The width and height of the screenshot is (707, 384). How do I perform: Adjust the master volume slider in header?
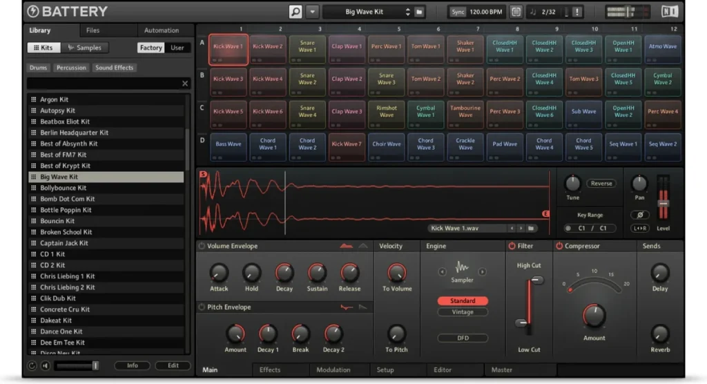click(x=627, y=12)
